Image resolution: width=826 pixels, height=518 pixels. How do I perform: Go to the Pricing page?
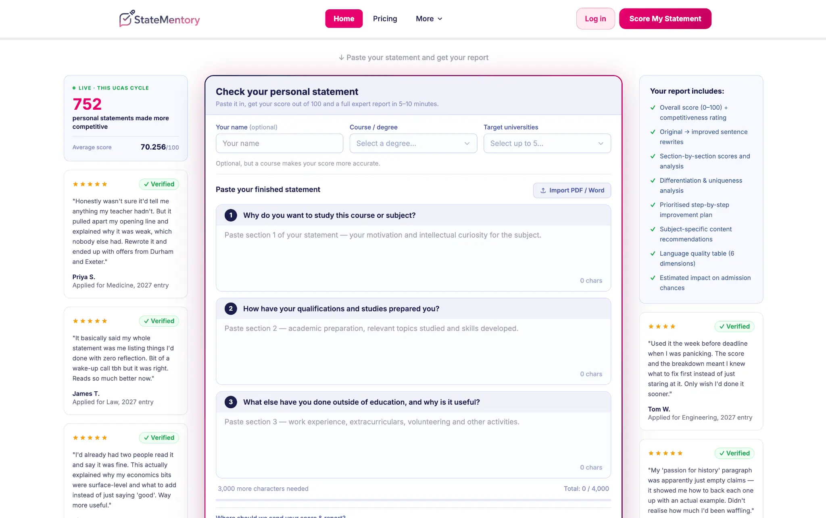point(385,19)
